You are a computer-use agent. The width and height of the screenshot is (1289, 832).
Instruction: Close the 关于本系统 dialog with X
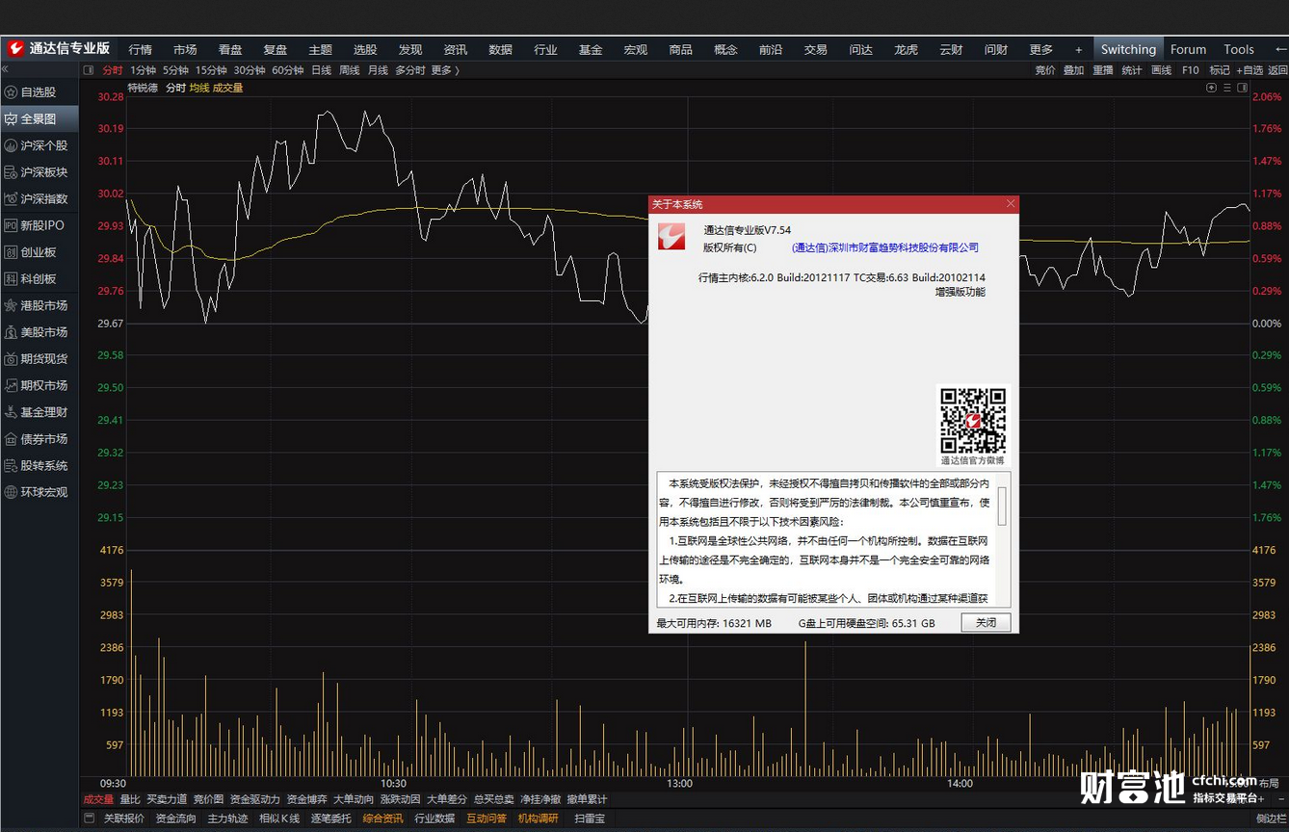coord(1011,204)
